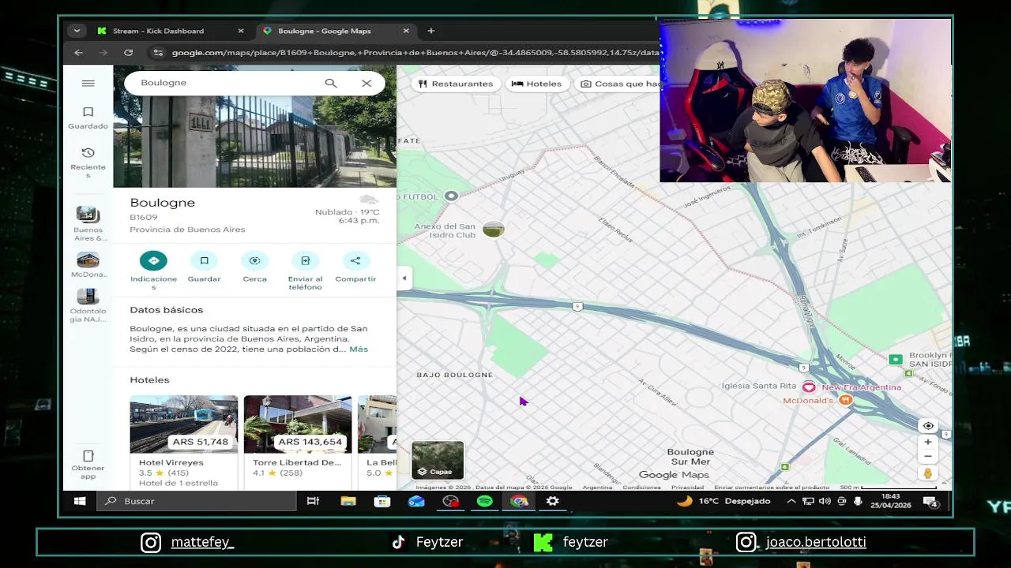Open Spotify from taskbar

[485, 501]
